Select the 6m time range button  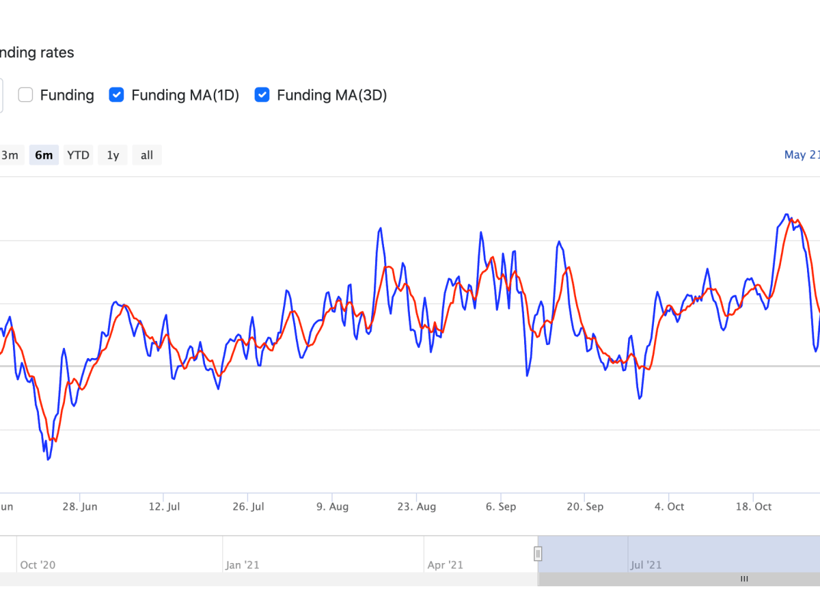[44, 154]
